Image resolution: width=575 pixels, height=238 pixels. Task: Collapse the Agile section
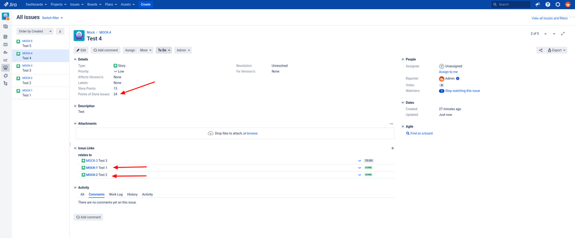pos(403,127)
